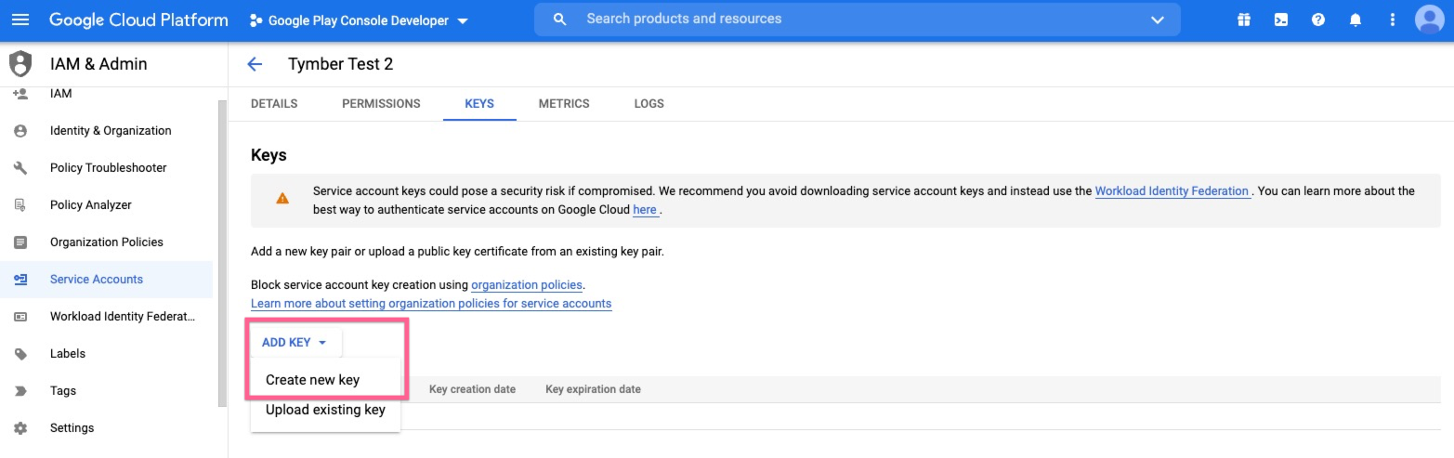Switch to the Permissions tab

click(381, 104)
